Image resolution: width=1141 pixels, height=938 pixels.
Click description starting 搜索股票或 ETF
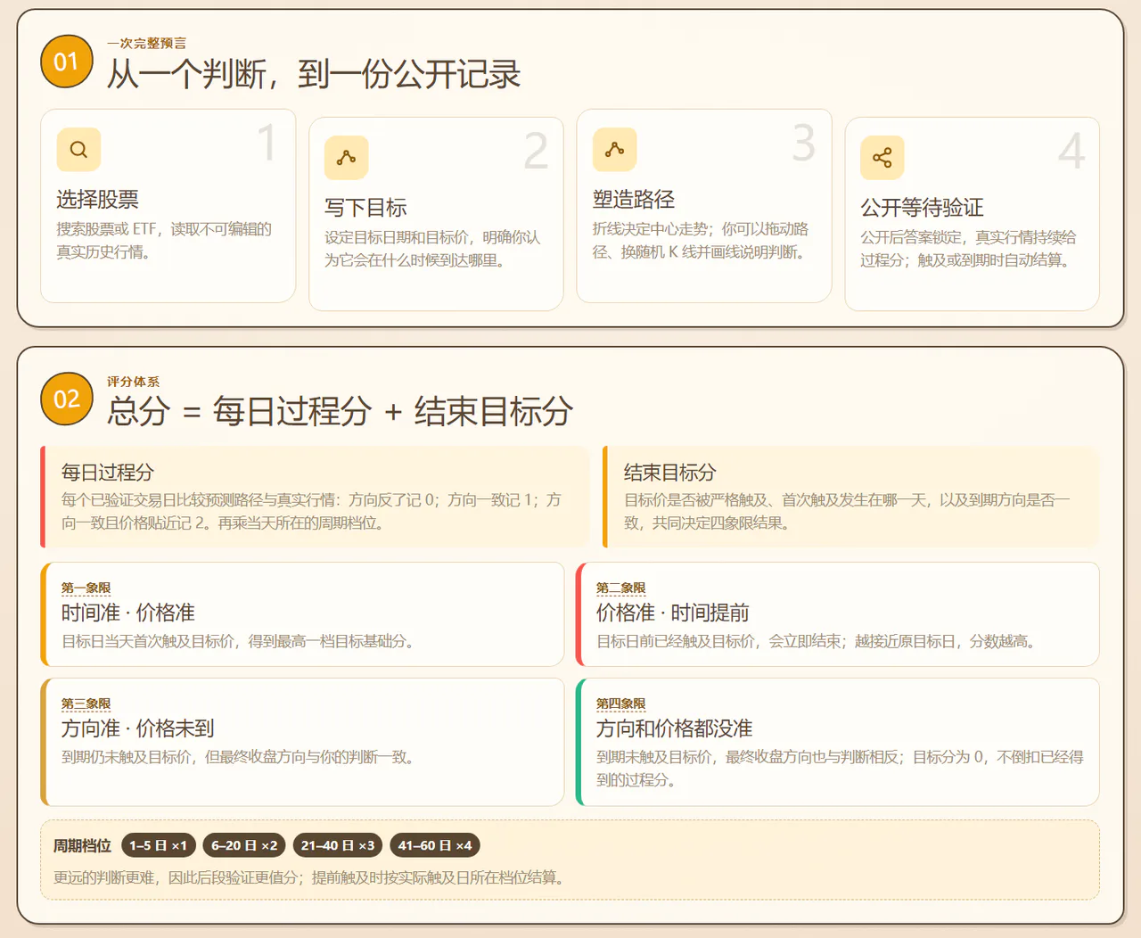click(x=164, y=241)
